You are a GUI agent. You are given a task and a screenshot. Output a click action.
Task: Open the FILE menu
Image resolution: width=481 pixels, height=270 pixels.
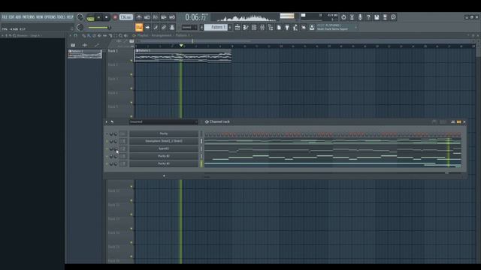point(5,17)
